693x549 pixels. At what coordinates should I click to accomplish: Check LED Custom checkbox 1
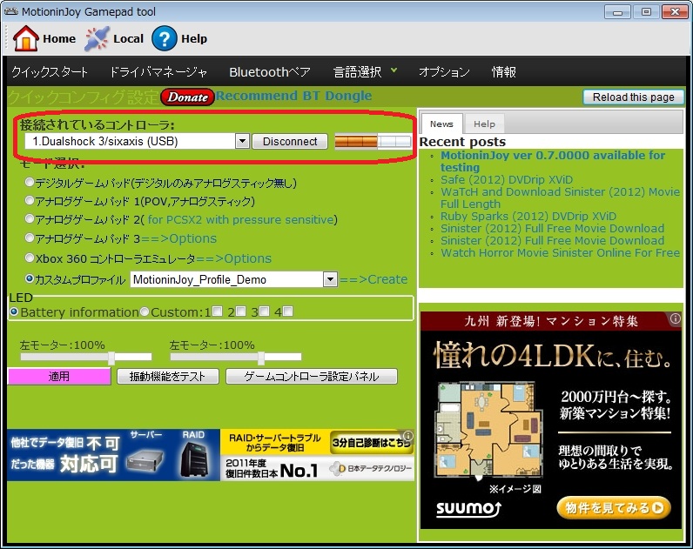point(217,311)
